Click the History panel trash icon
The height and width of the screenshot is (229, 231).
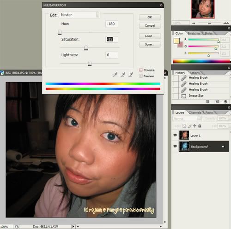[x=225, y=102]
